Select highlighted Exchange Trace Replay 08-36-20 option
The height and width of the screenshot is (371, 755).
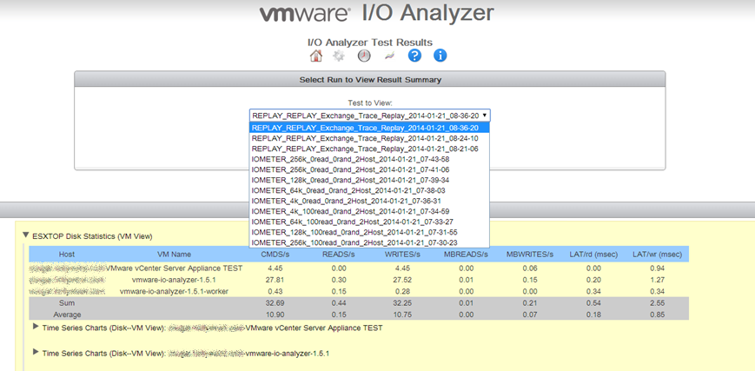point(365,128)
